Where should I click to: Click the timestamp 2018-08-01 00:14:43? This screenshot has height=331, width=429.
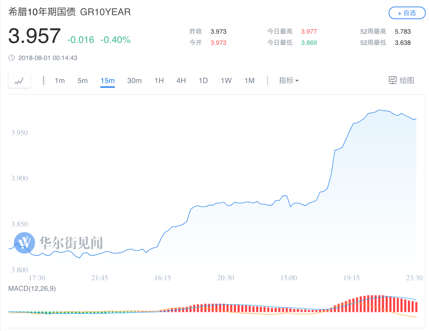point(48,58)
